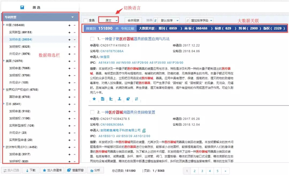Image resolution: width=289 pixels, height=176 pixels.
Task: Check the 全选 select-all checkbox
Action: (x=86, y=20)
